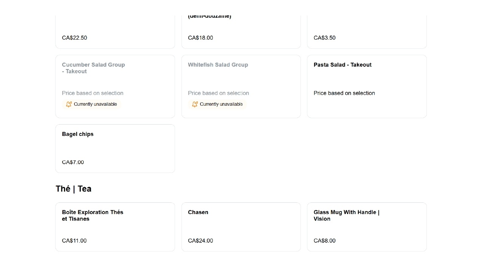The height and width of the screenshot is (259, 482).
Task: Click the bell icon under Cucumber Salad Group
Action: 68,104
